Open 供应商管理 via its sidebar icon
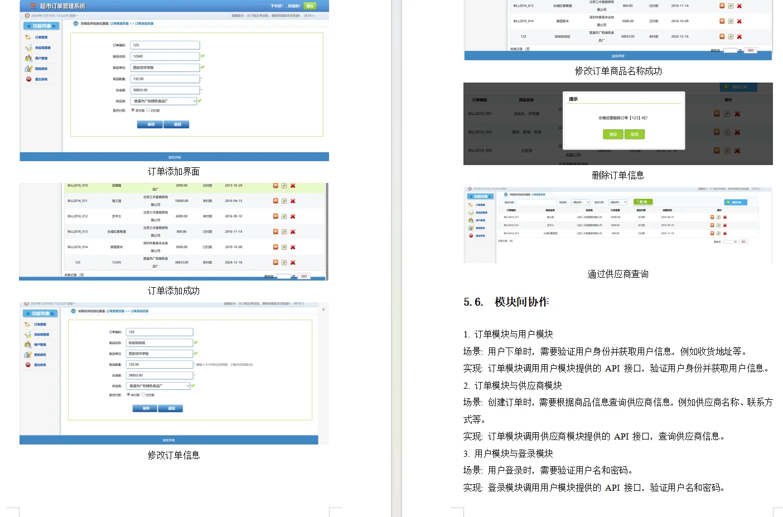783x517 pixels. (x=28, y=48)
